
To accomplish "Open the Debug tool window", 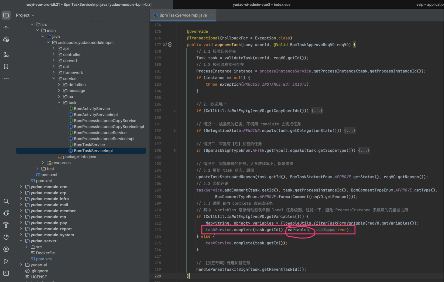I will tap(6, 213).
